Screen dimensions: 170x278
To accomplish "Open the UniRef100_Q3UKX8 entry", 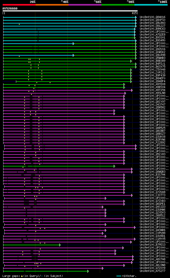I will click(152, 137).
